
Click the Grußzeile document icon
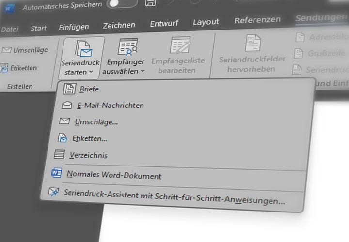point(299,53)
